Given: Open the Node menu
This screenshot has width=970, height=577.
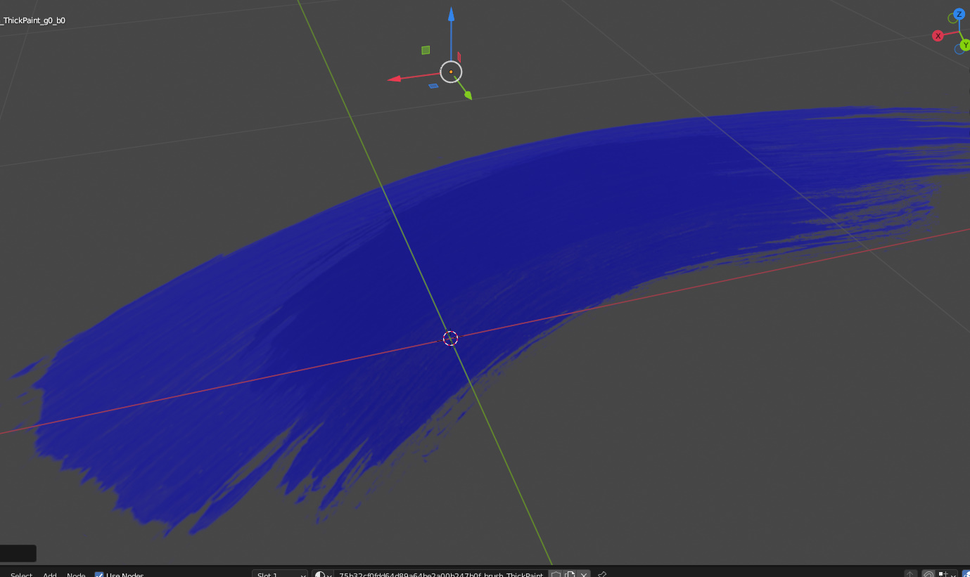Looking at the screenshot, I should pos(75,574).
